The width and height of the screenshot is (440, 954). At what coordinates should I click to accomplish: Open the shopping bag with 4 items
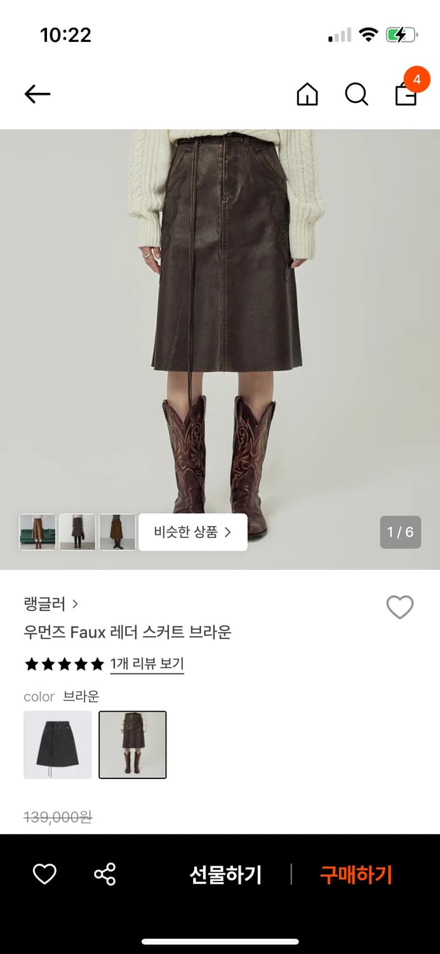click(x=406, y=94)
